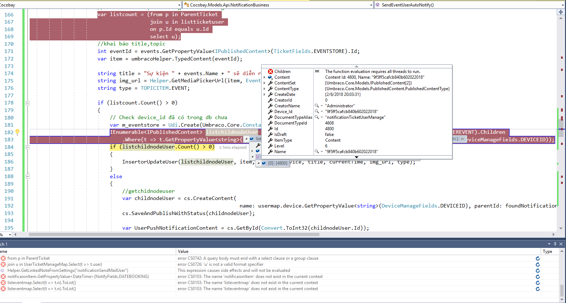Select the 'from p in ParentTicket' watch expression

(x=29, y=258)
